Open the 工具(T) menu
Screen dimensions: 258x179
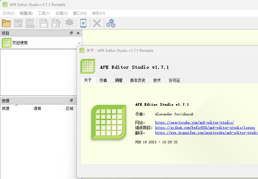[x=44, y=13]
